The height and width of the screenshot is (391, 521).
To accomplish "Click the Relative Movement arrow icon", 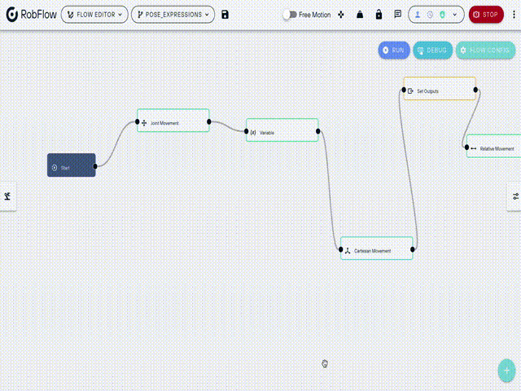I will (x=474, y=148).
